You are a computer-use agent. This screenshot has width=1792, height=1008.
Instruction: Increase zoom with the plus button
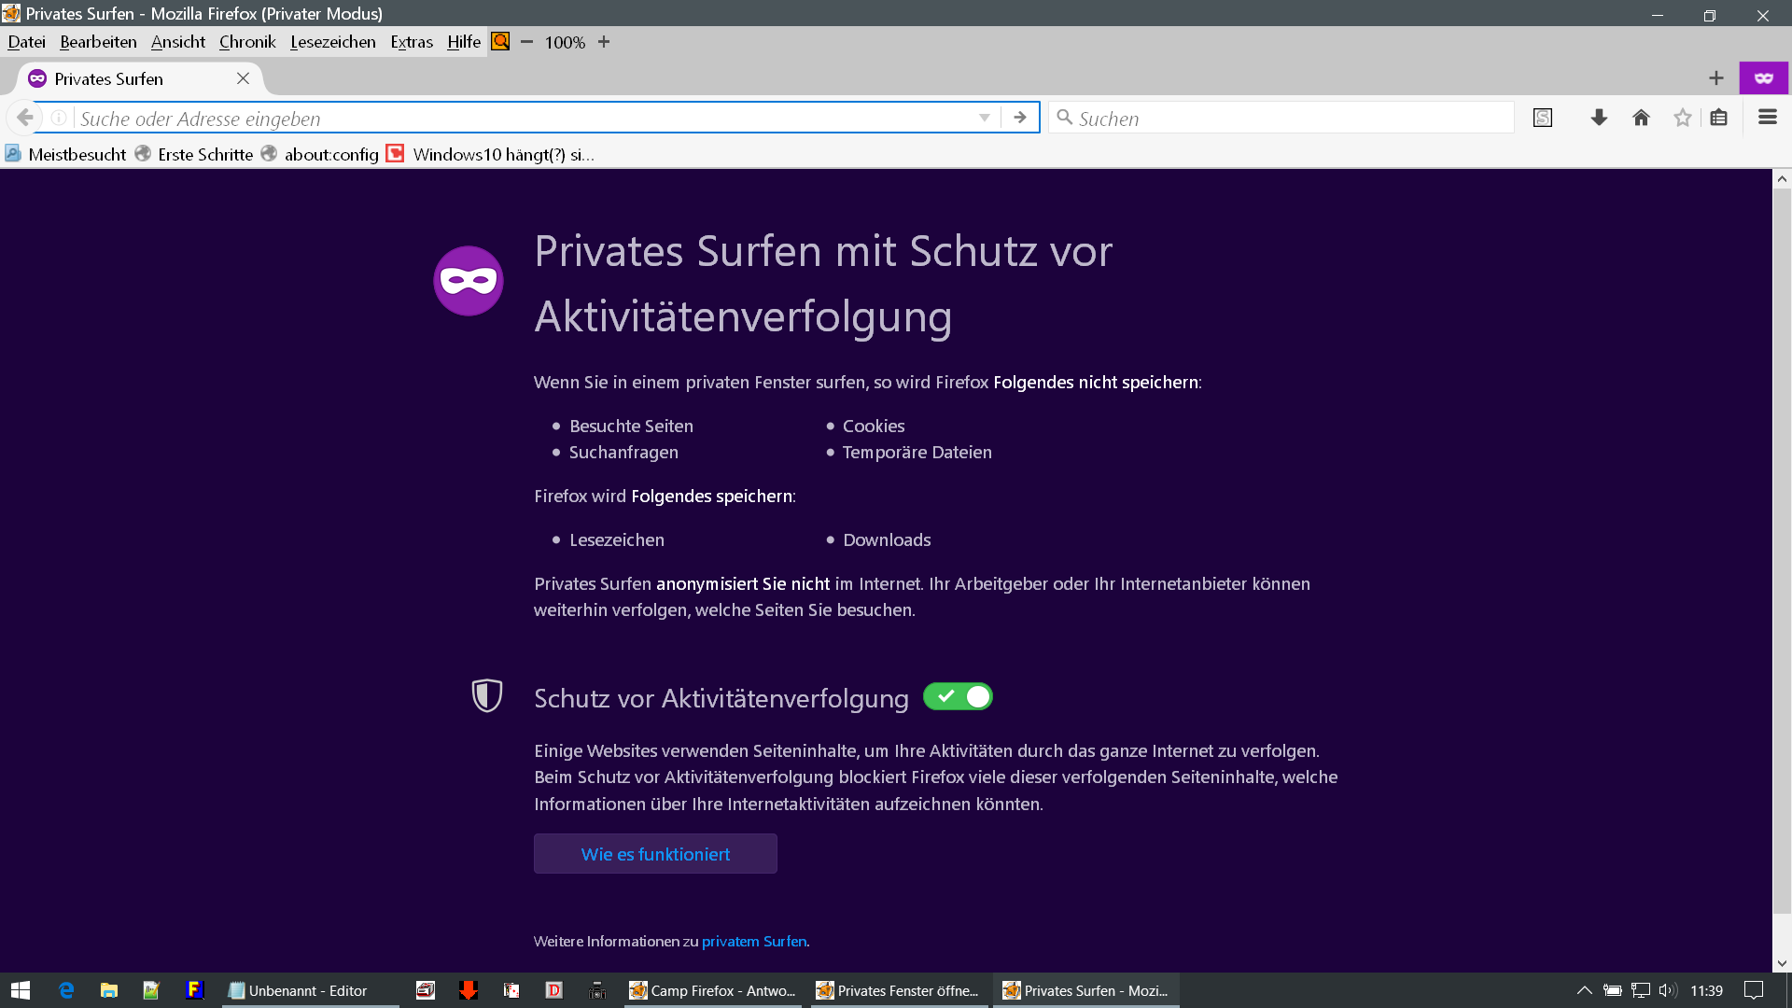[x=604, y=42]
